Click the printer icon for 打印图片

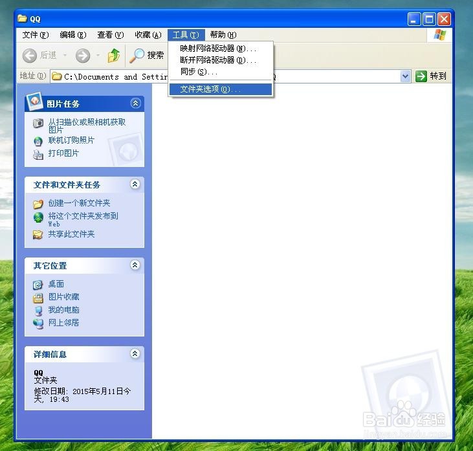pos(38,154)
